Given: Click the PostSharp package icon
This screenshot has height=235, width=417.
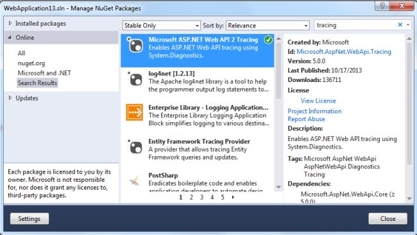Looking at the screenshot, I should [134, 181].
